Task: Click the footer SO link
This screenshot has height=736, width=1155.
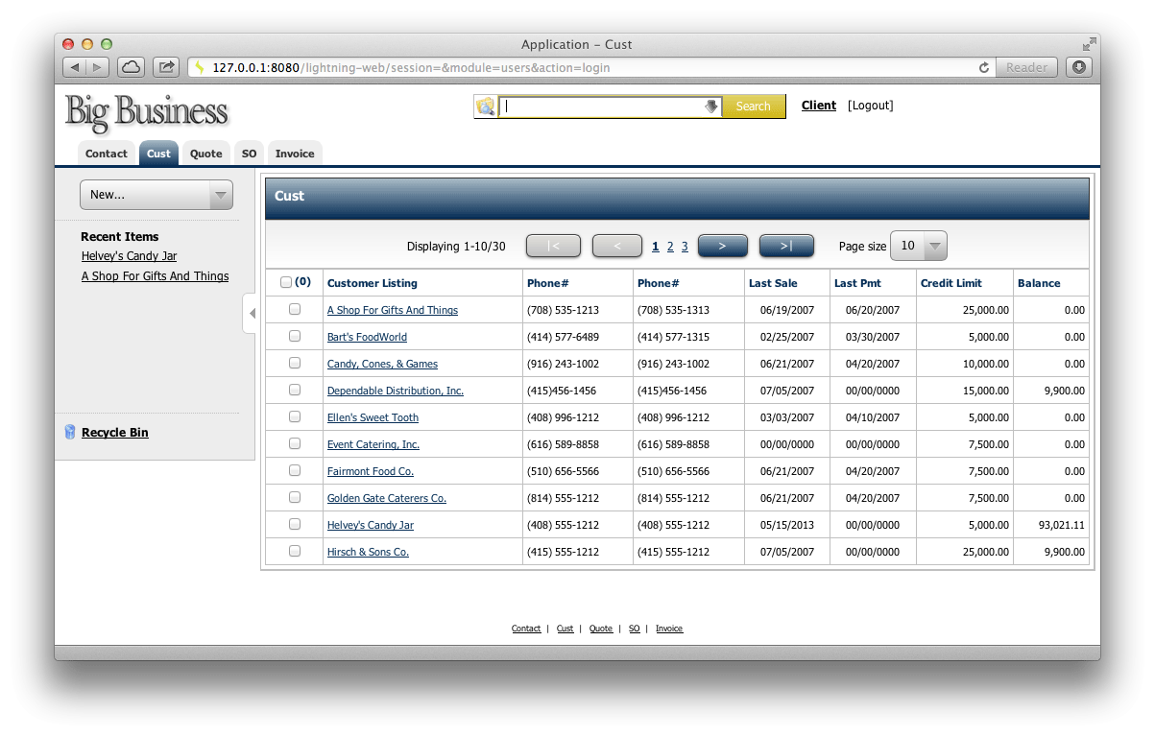Action: 635,629
